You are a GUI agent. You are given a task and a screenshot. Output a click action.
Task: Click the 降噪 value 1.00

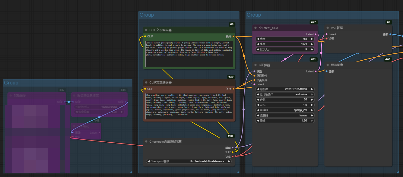tap(304, 121)
